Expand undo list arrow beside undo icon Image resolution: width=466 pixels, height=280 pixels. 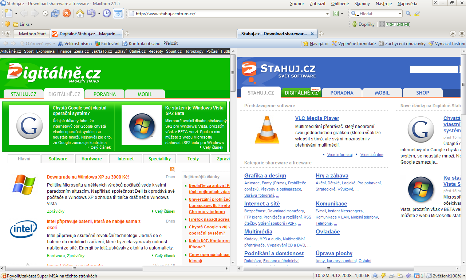(x=98, y=14)
